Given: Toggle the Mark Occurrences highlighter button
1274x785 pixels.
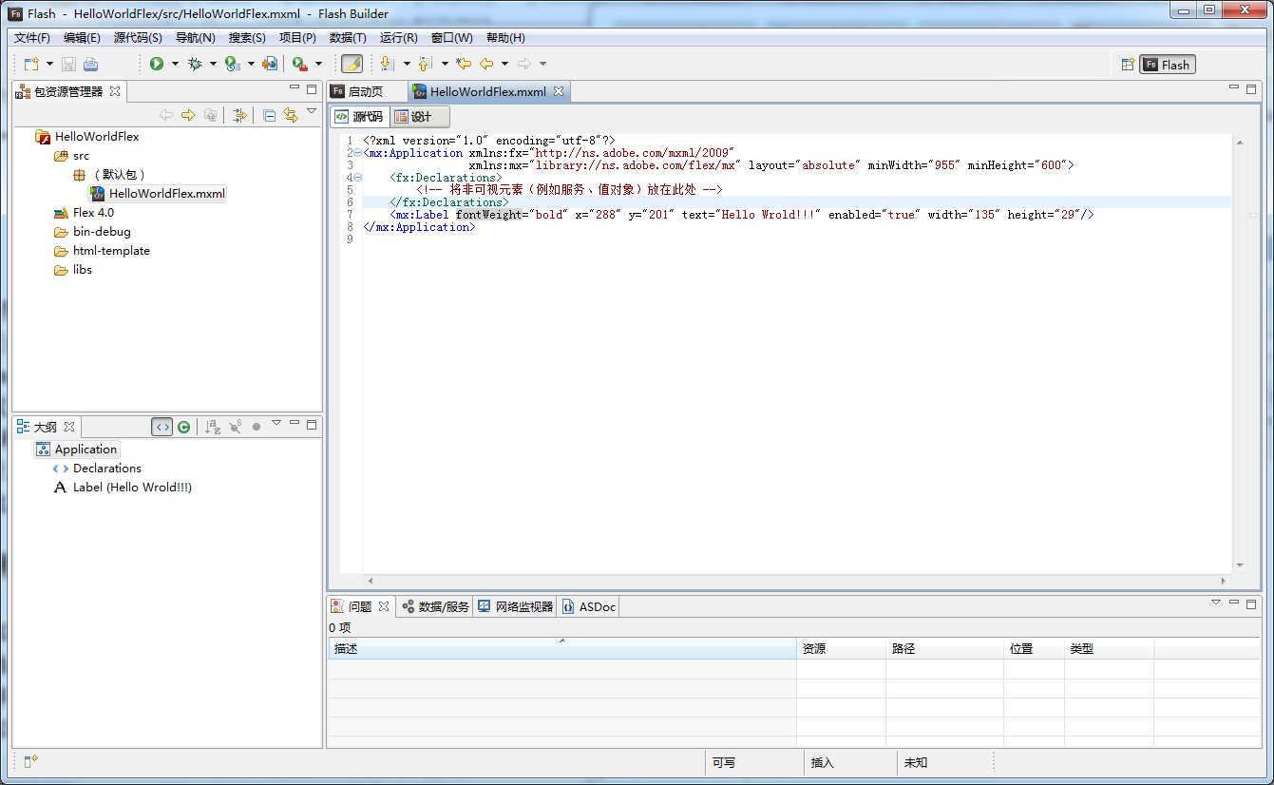Looking at the screenshot, I should coord(352,64).
